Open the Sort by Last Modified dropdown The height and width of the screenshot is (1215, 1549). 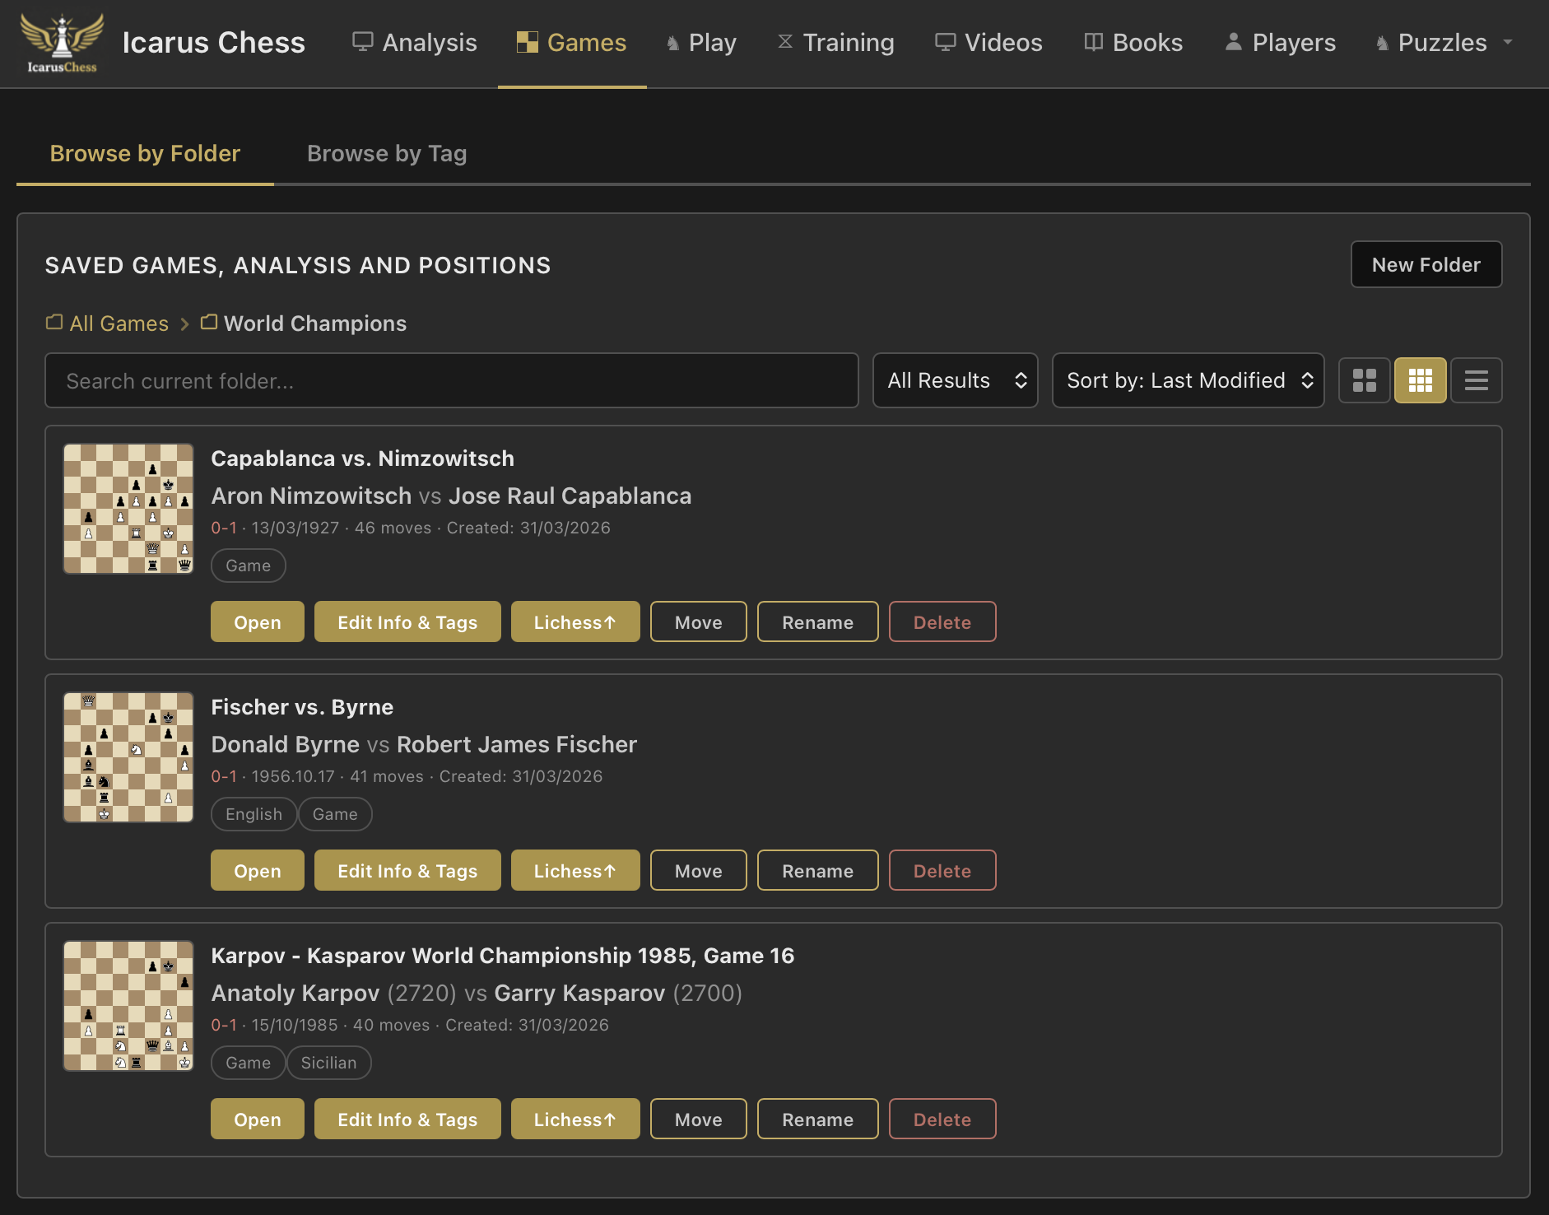1188,380
